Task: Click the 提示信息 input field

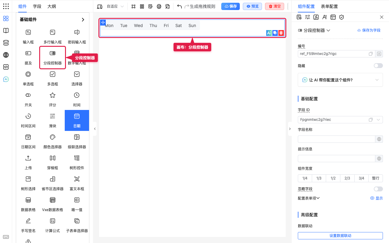Action: point(336,159)
